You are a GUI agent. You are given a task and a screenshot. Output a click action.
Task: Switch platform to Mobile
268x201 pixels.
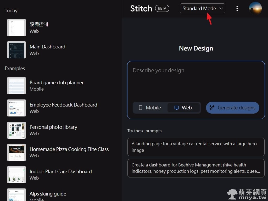click(150, 108)
